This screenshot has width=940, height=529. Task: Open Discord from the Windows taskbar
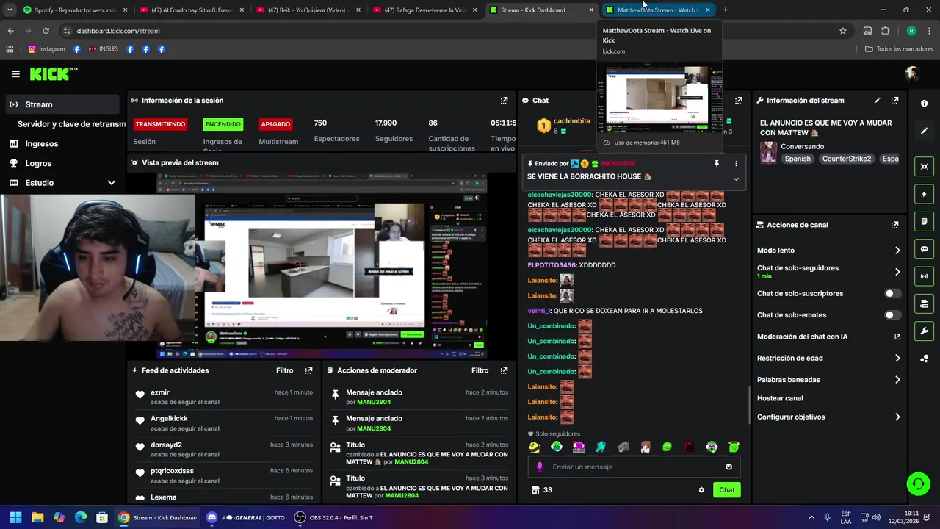pyautogui.click(x=246, y=517)
